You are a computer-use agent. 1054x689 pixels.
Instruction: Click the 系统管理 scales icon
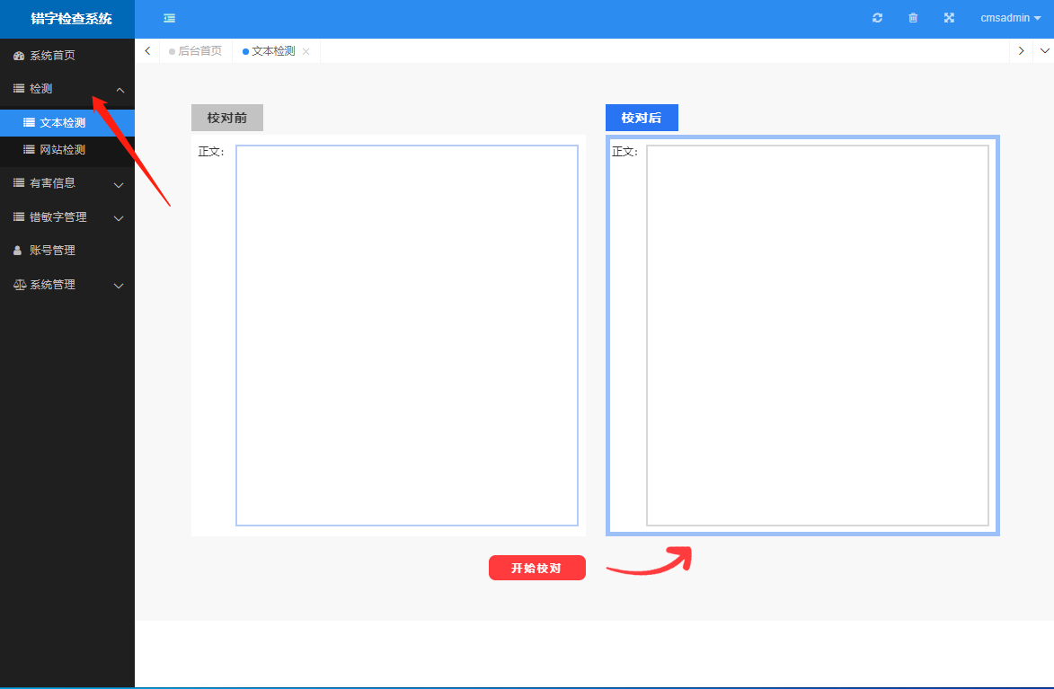point(19,285)
